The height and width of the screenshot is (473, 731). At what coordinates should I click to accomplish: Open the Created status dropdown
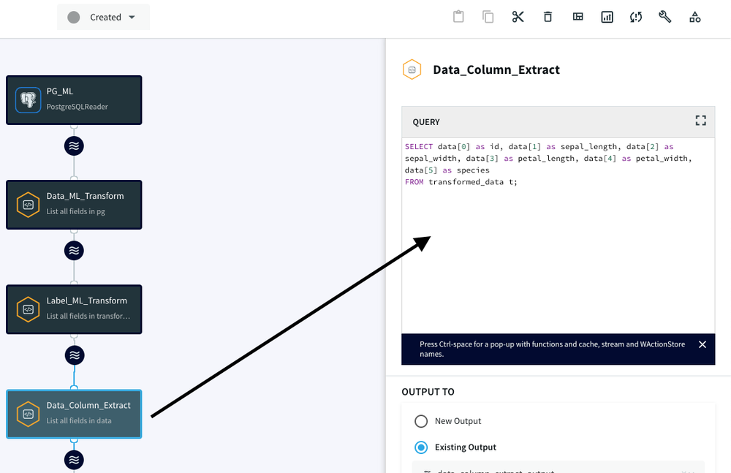point(104,18)
